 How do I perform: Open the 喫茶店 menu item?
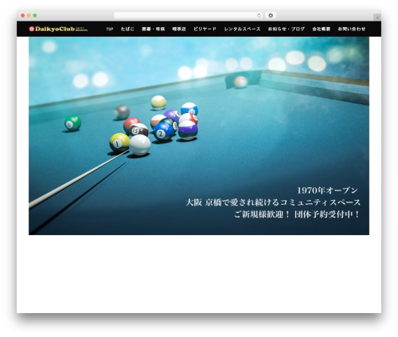(179, 29)
